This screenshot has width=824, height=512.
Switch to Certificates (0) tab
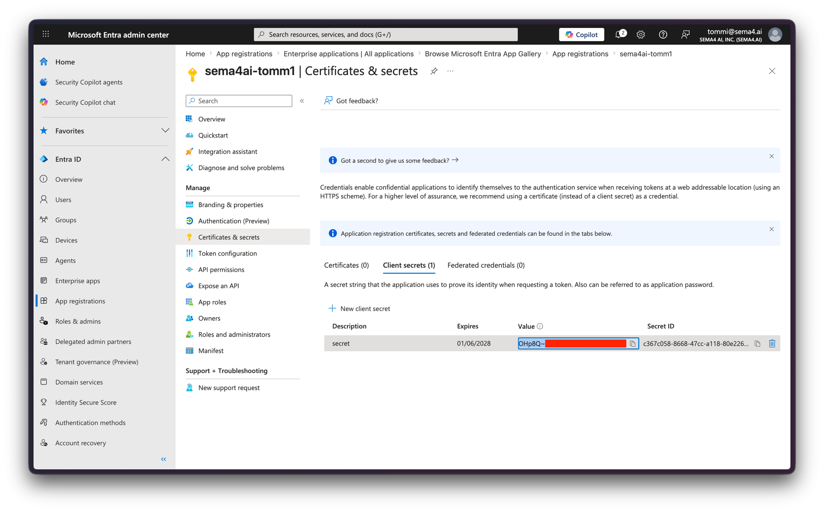click(346, 265)
